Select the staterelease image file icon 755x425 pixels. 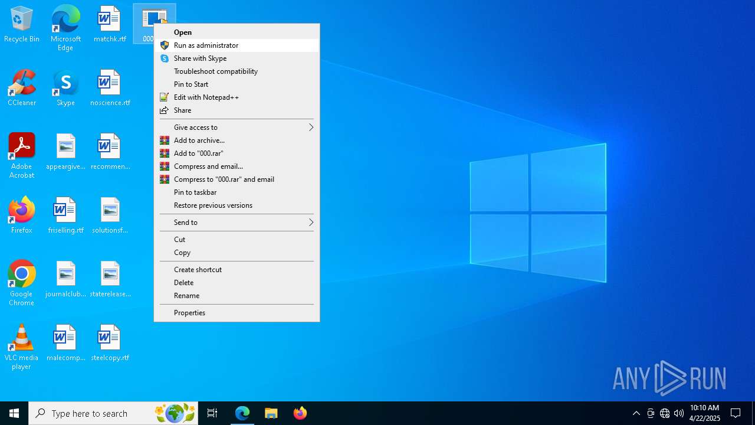click(110, 279)
